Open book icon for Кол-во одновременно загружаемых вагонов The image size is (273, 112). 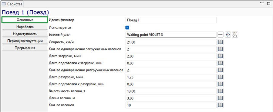[x=221, y=49]
